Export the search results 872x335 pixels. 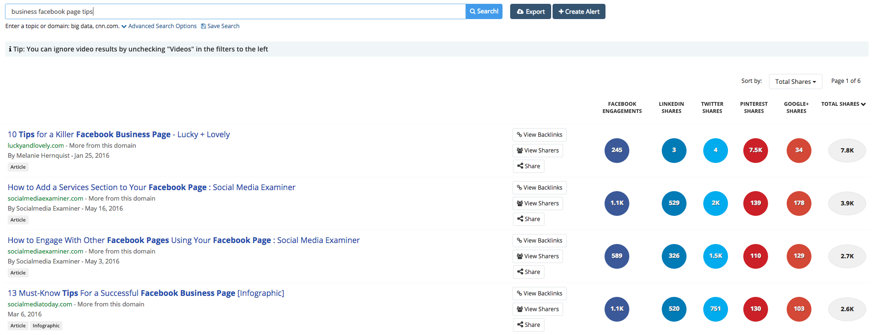(x=531, y=11)
